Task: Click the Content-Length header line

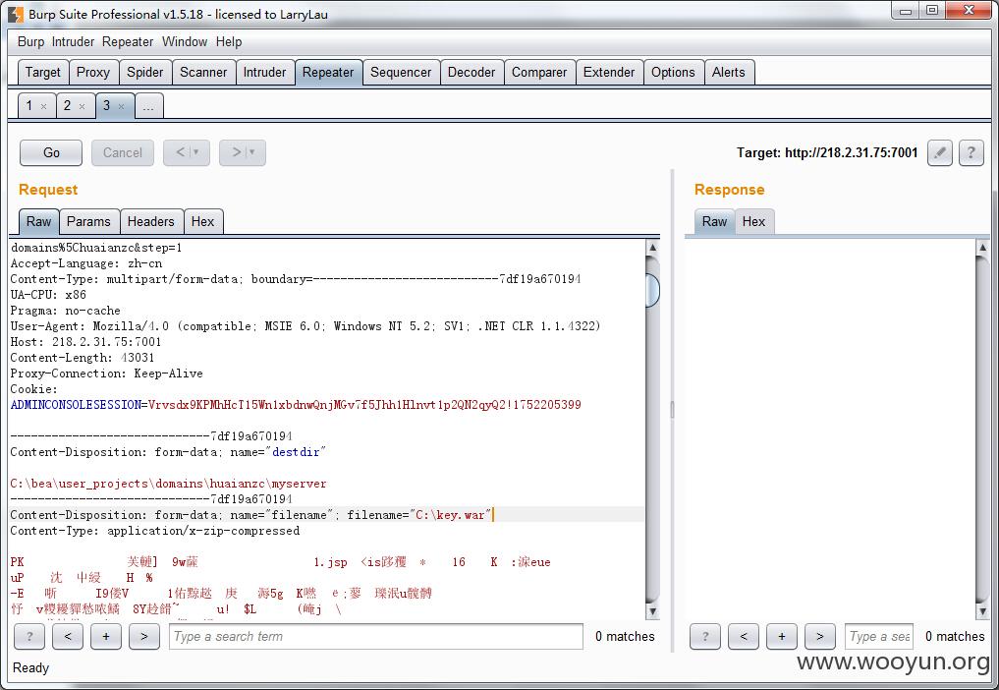Action: (83, 358)
